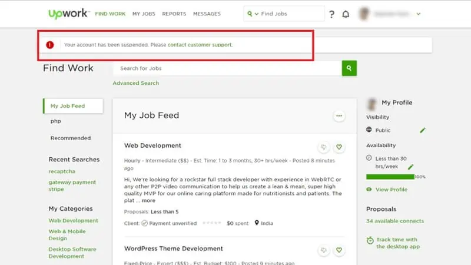The width and height of the screenshot is (471, 265).
Task: Go to Find Work menu
Action: coord(110,14)
